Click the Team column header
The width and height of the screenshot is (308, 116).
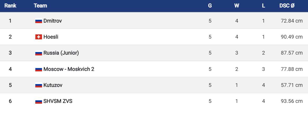coord(40,6)
